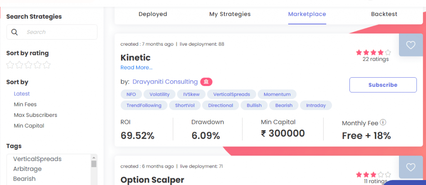Click 'created : 6 months ago' text
The width and height of the screenshot is (426, 185).
[147, 166]
